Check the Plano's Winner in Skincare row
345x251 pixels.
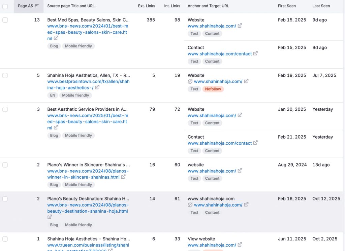point(5,165)
